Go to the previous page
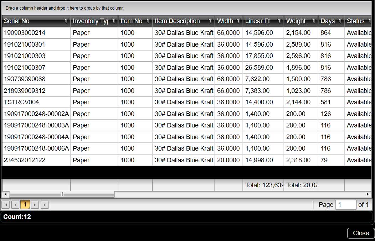This screenshot has width=375, height=241. click(15, 205)
